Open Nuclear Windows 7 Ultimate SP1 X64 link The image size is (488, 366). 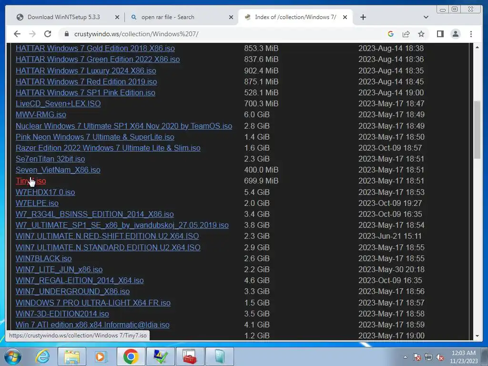pyautogui.click(x=124, y=126)
